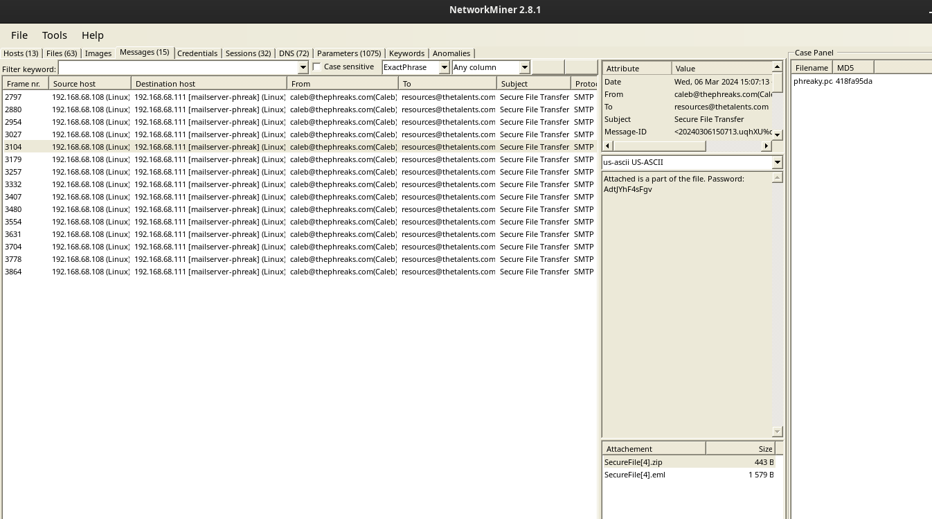Click the Attachement column header

coord(654,449)
